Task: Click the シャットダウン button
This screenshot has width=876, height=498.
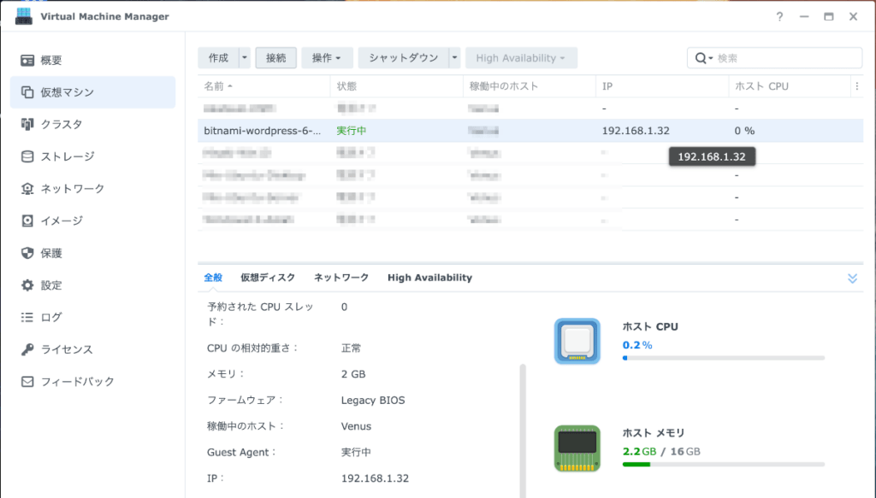Action: 404,58
